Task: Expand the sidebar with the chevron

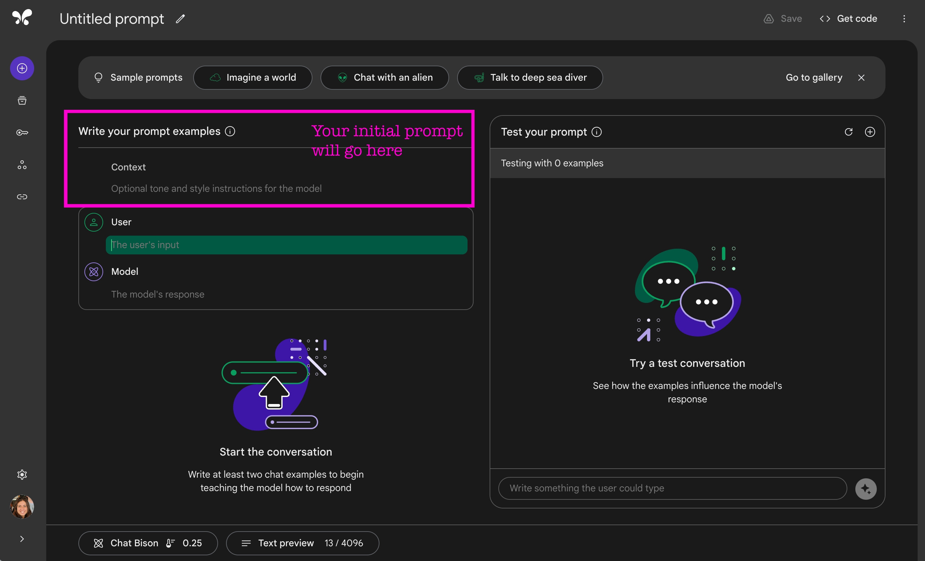Action: click(22, 539)
